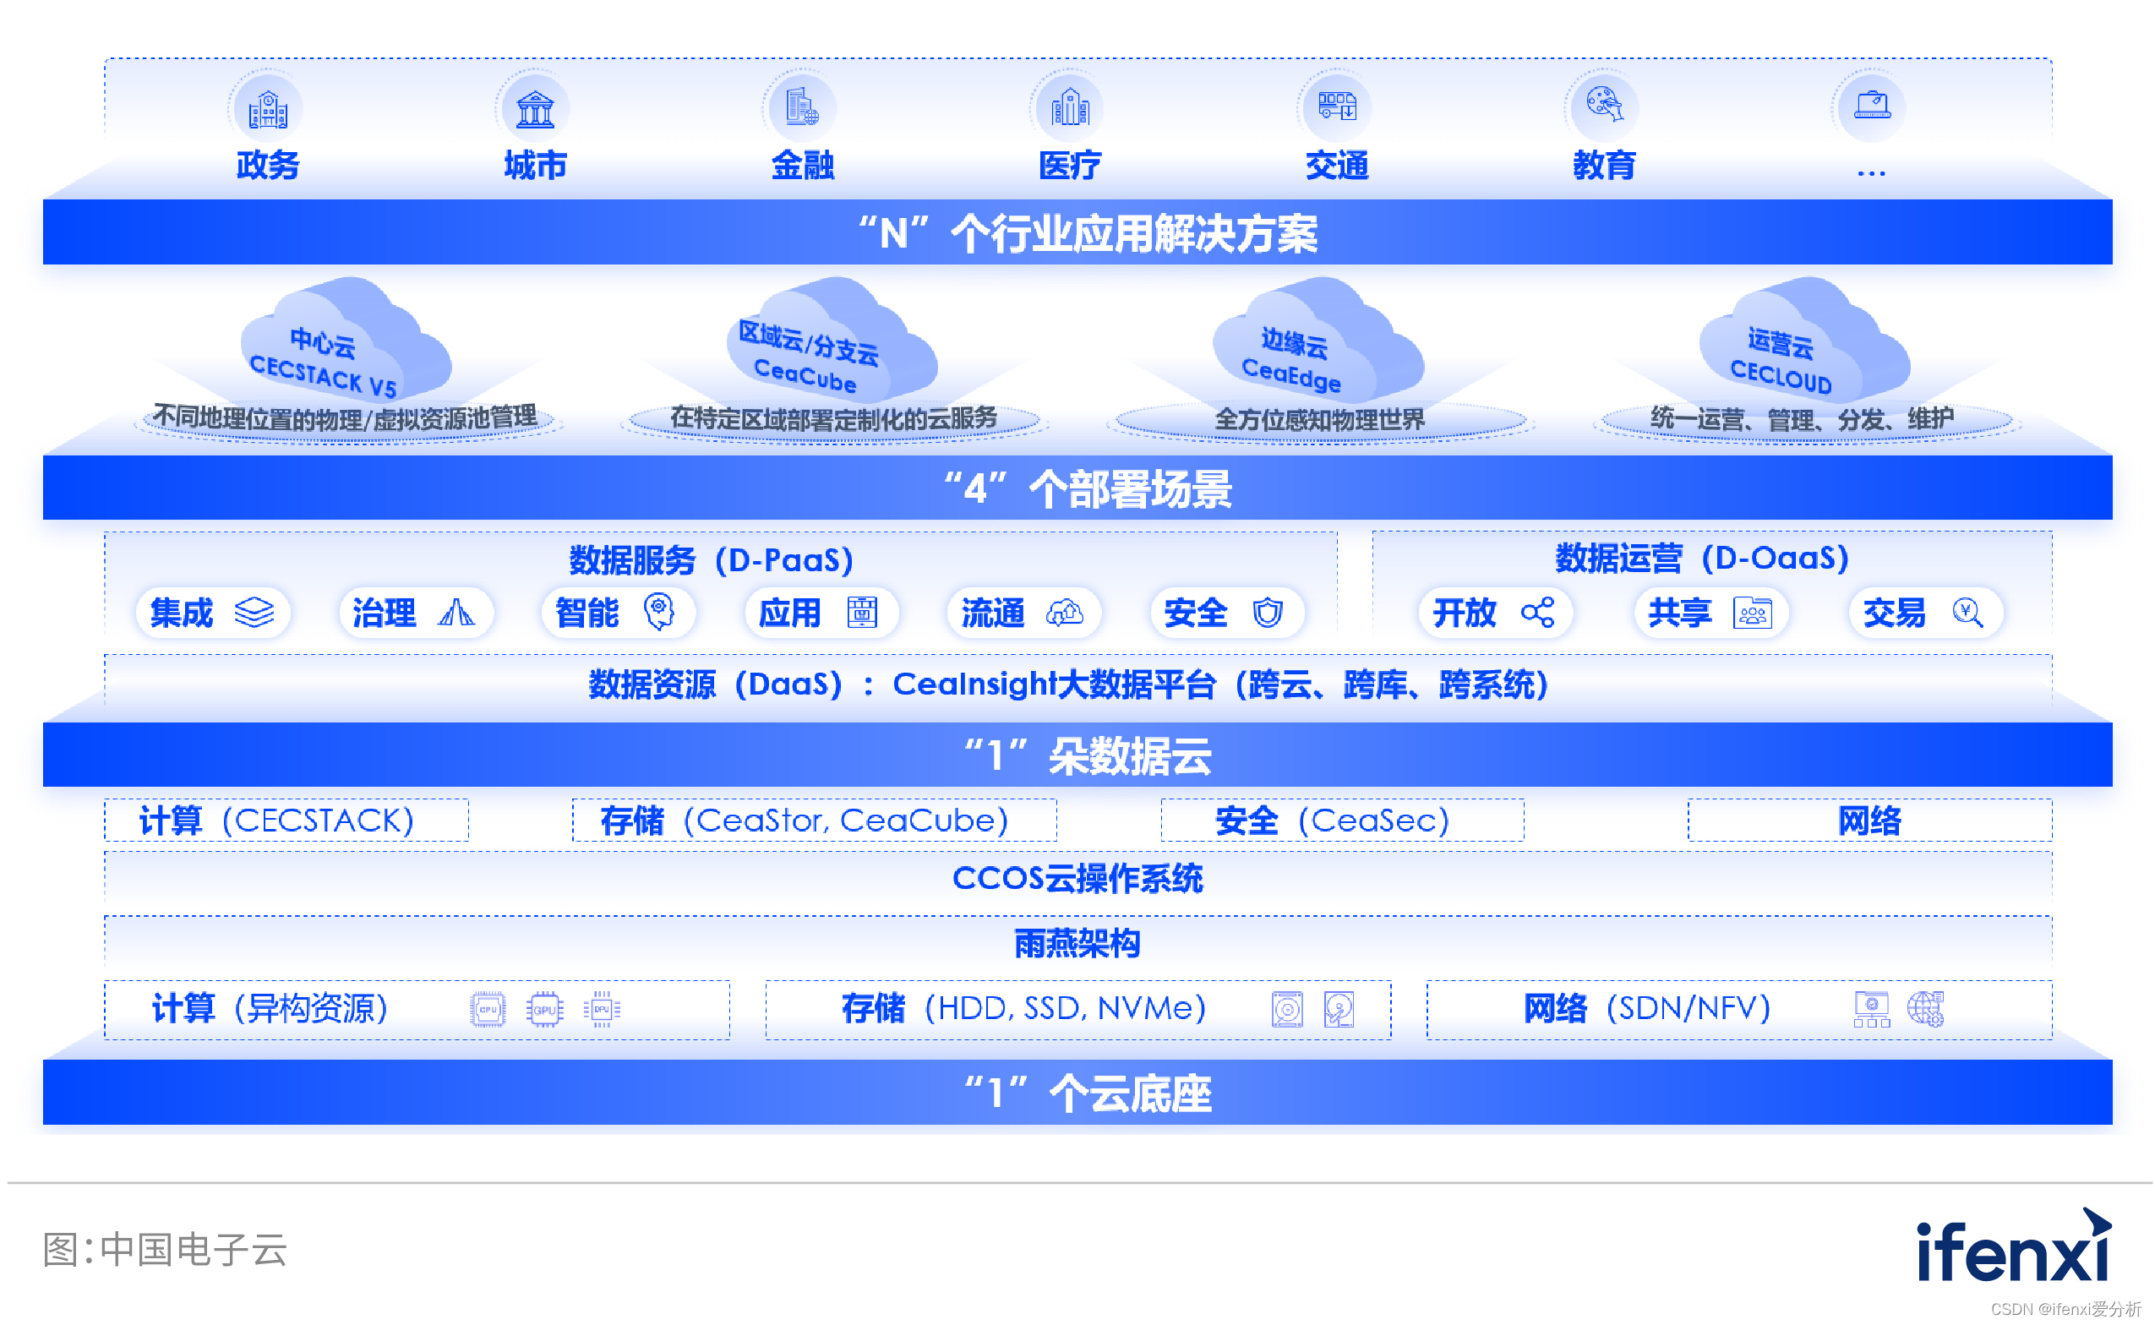Click the 集成 pill button
Viewport: 2155px width, 1325px height.
(x=213, y=612)
